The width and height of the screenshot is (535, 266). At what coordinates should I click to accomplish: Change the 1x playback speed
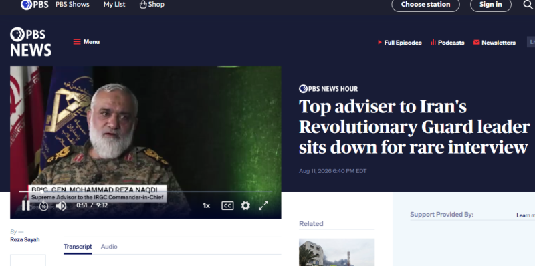(206, 205)
